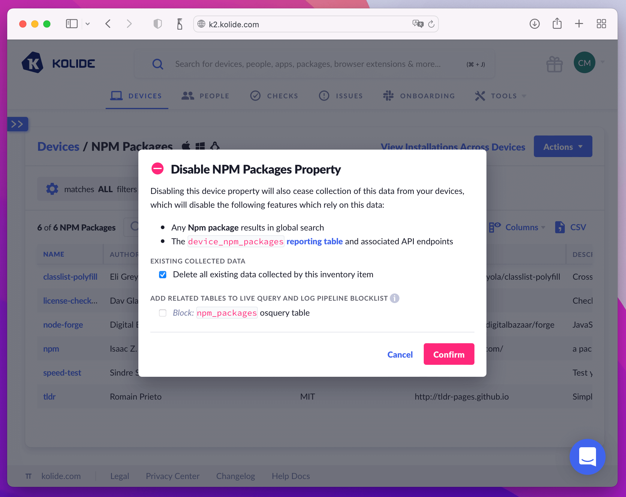
Task: Expand the collapsed sidebar arrows
Action: click(17, 124)
